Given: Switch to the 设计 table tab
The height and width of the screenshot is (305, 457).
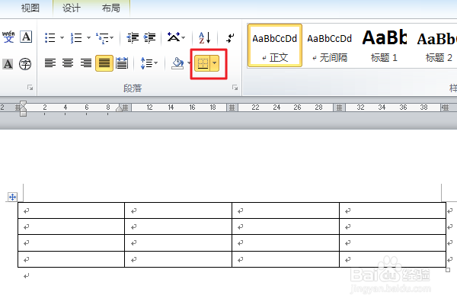Looking at the screenshot, I should 71,8.
